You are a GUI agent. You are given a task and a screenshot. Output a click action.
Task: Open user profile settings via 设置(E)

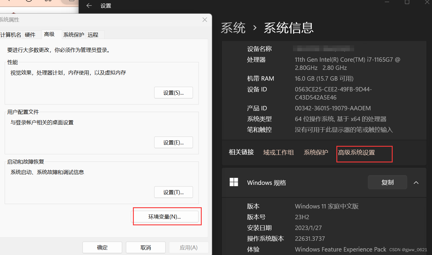click(173, 142)
